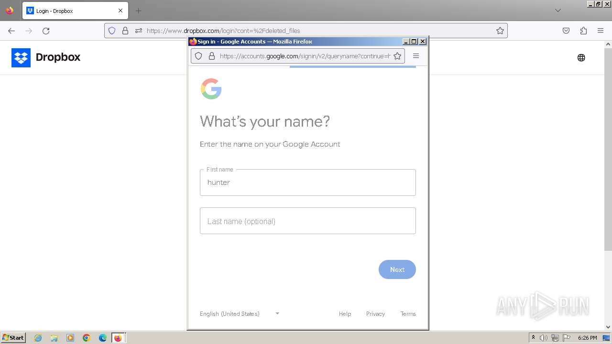This screenshot has height=344, width=612.
Task: Click the Action Center flag icon
Action: 567,338
